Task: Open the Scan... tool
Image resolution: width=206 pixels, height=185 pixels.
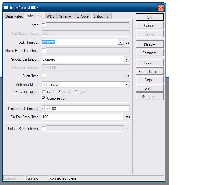Action: [149, 63]
